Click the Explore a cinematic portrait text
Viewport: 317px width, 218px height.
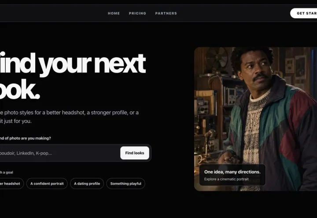click(x=226, y=179)
